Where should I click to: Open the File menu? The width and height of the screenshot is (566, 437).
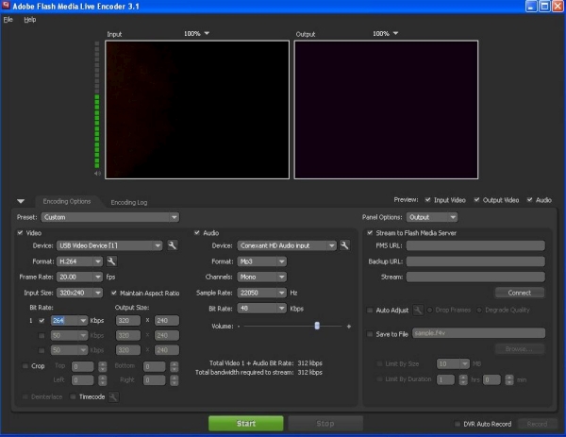8,19
